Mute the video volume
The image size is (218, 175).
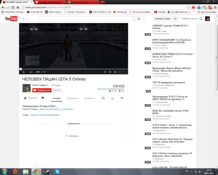point(31,72)
